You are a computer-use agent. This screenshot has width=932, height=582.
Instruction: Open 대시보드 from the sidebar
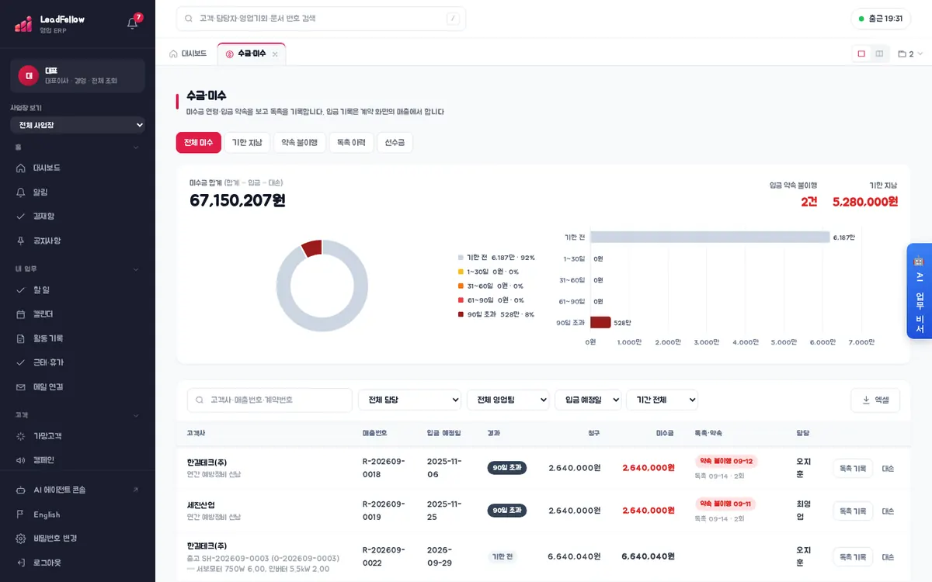coord(78,168)
